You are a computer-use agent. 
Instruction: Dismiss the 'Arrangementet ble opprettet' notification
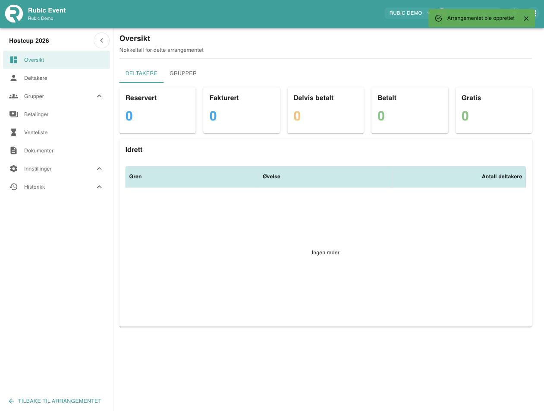click(526, 19)
